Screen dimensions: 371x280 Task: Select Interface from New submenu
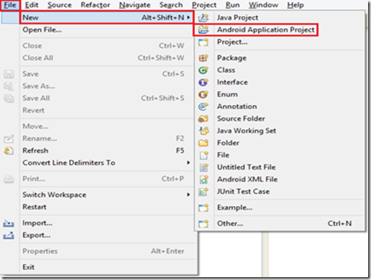280,83
